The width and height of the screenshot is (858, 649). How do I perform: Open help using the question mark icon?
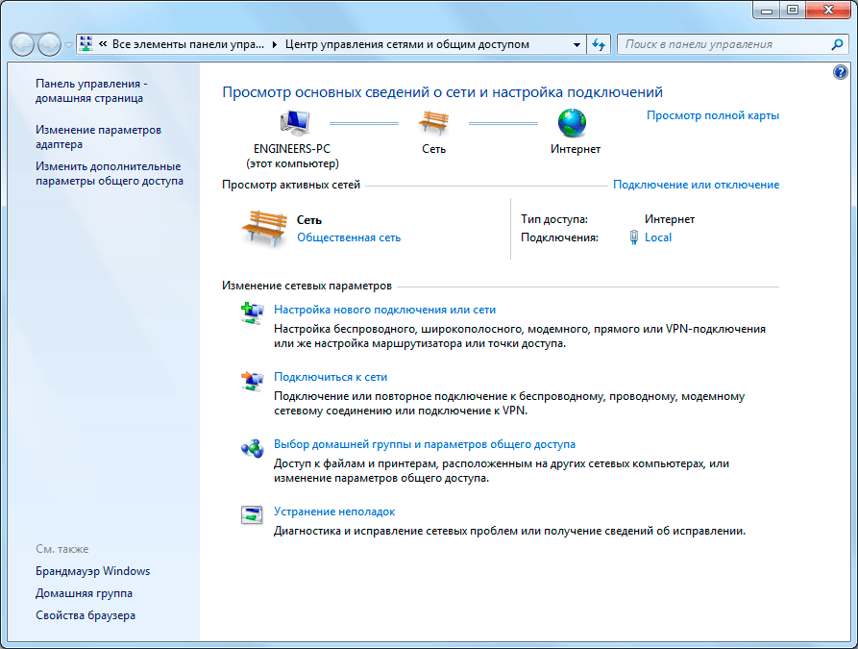tap(841, 72)
